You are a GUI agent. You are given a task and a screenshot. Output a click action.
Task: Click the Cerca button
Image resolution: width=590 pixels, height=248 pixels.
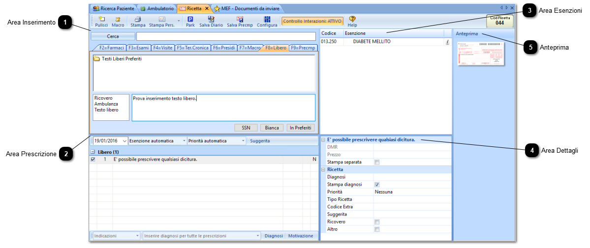pos(113,36)
